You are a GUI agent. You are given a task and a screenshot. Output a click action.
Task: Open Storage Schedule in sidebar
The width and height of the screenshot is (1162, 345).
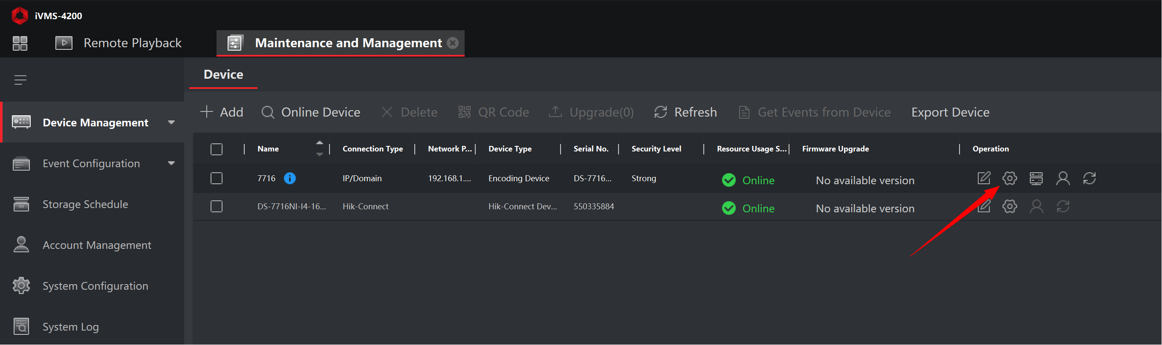(x=85, y=205)
